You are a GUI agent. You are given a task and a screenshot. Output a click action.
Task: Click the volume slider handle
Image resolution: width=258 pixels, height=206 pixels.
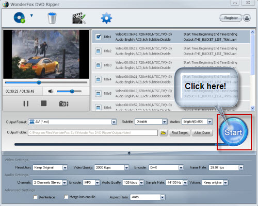tap(72, 91)
